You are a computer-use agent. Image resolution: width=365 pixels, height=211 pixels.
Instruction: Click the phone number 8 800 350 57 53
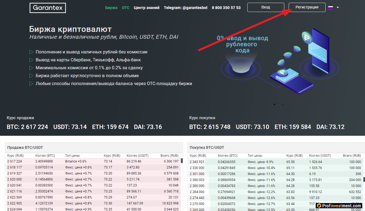point(226,8)
